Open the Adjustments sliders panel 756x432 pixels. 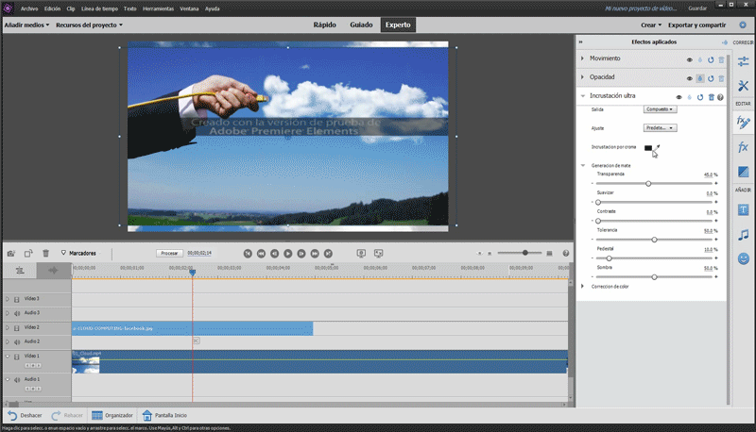[x=743, y=61]
